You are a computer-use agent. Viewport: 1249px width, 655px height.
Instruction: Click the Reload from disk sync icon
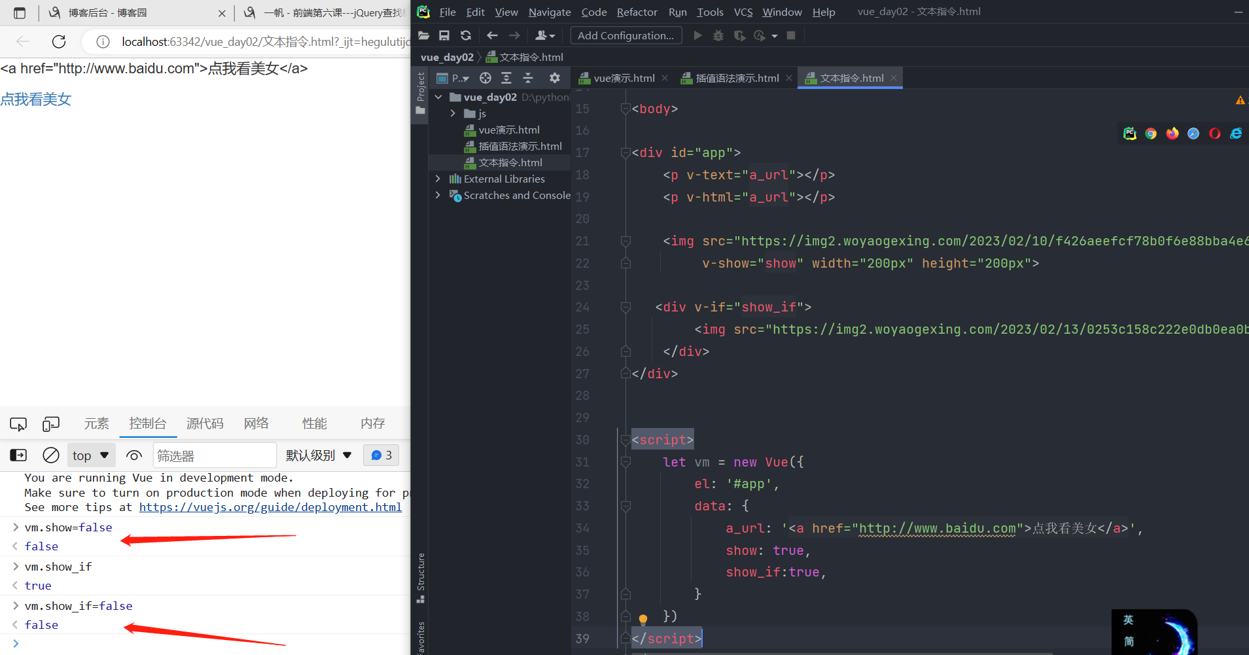(466, 35)
